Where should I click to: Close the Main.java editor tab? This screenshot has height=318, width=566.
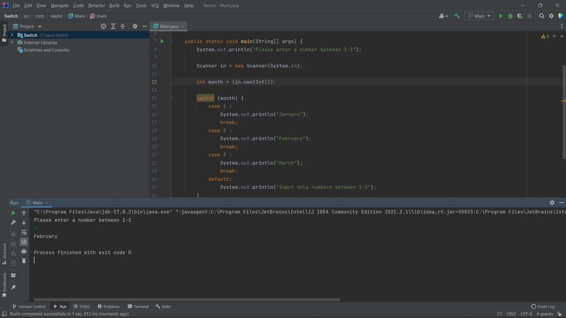(183, 26)
